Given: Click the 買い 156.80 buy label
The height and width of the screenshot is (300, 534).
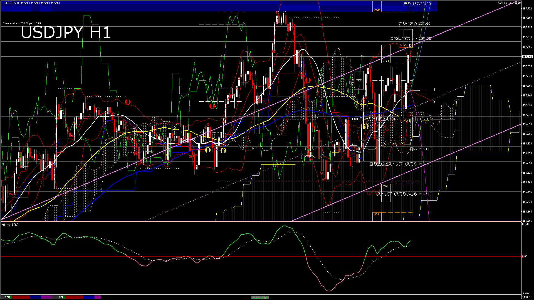Looking at the screenshot, I should (x=420, y=149).
